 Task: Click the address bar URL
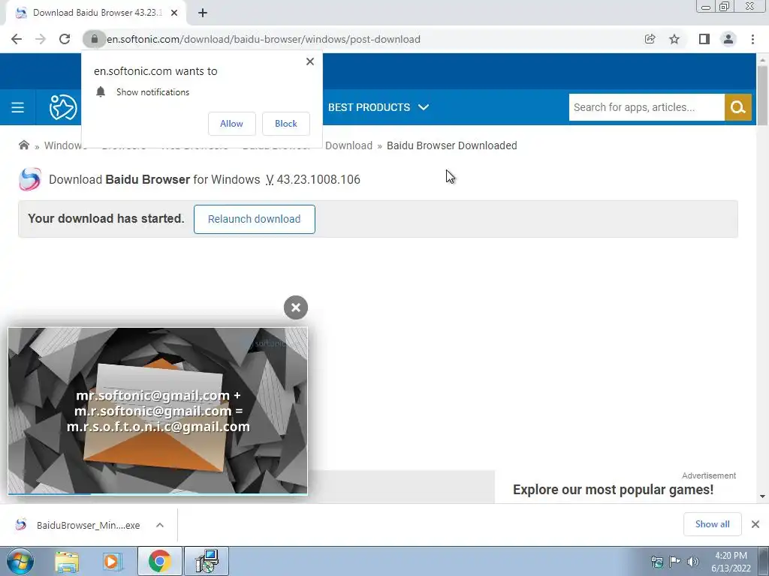(264, 39)
